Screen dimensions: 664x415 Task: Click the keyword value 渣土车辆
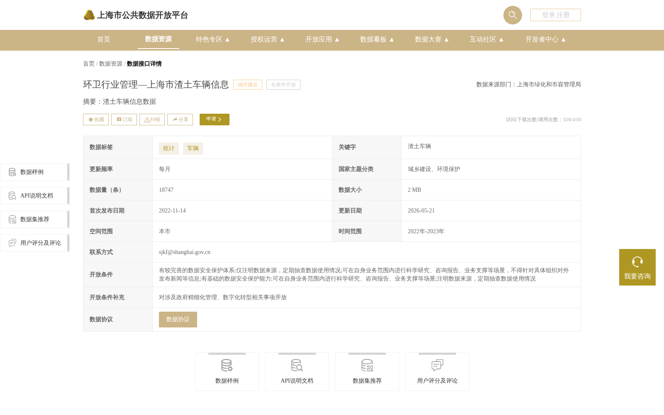point(420,146)
